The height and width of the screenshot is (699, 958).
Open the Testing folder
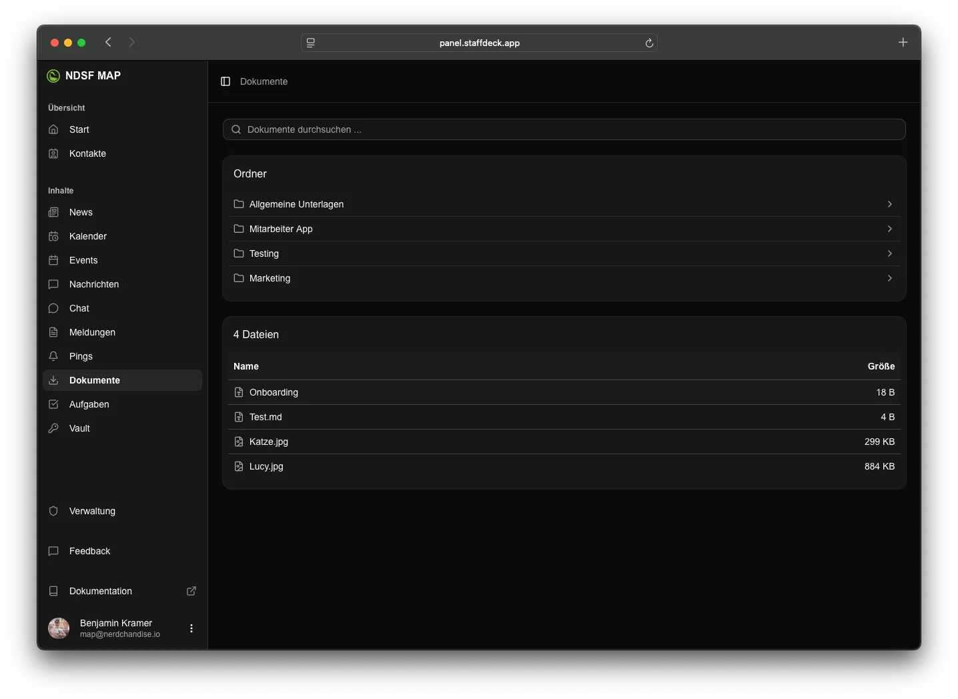coord(564,253)
